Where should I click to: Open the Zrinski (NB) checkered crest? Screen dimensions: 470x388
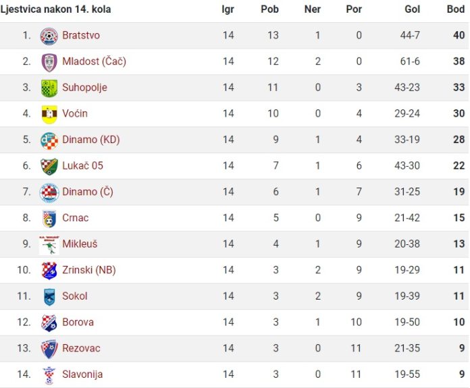click(49, 271)
